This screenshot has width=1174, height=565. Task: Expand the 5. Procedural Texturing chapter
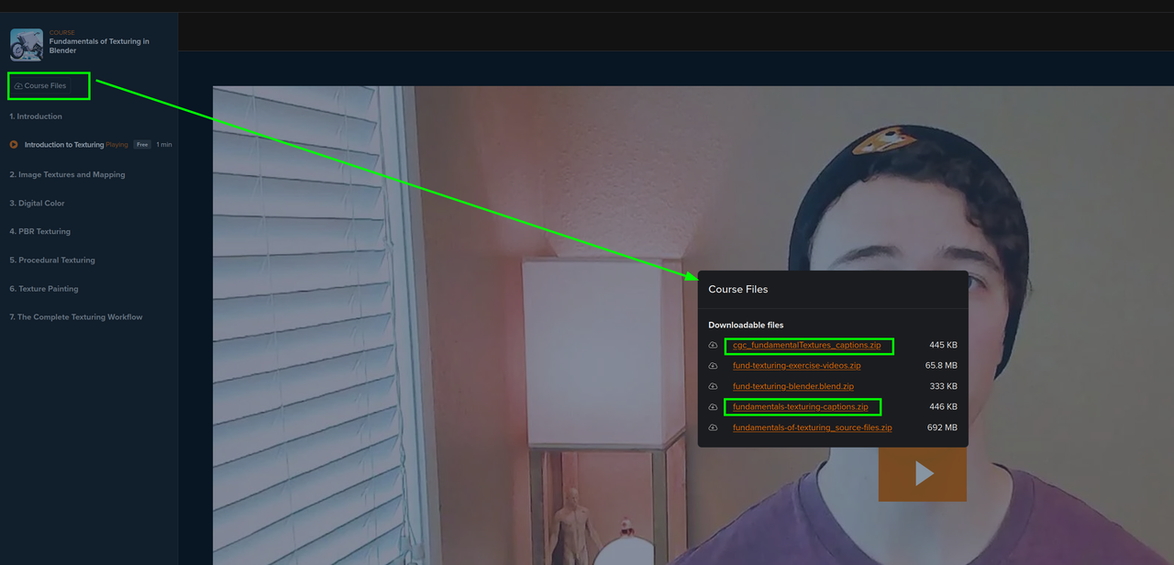[52, 260]
